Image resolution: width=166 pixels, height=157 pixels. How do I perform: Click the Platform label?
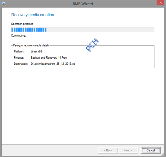click(x=19, y=51)
